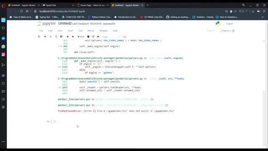Insert a cell below with the plus icon

45,36
